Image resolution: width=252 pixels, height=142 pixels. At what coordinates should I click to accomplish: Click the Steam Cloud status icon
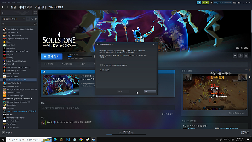coord(238,48)
